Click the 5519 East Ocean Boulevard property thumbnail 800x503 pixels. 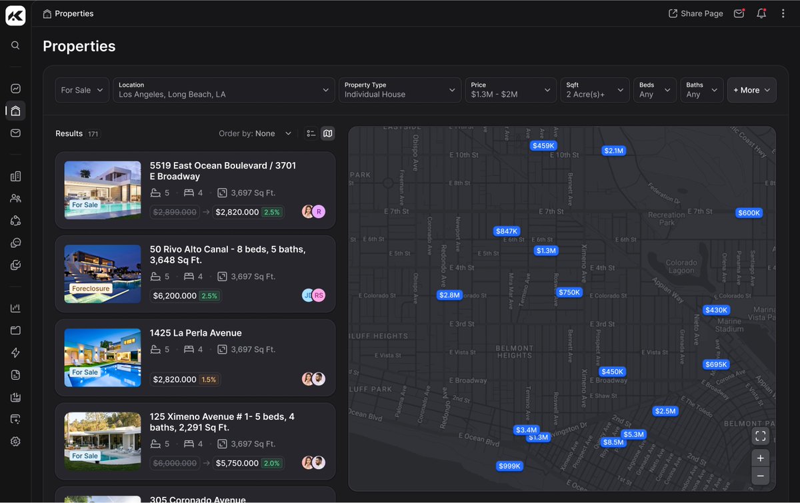pyautogui.click(x=103, y=190)
